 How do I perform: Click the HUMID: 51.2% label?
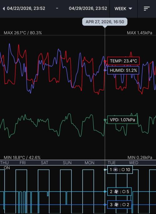coord(123,71)
